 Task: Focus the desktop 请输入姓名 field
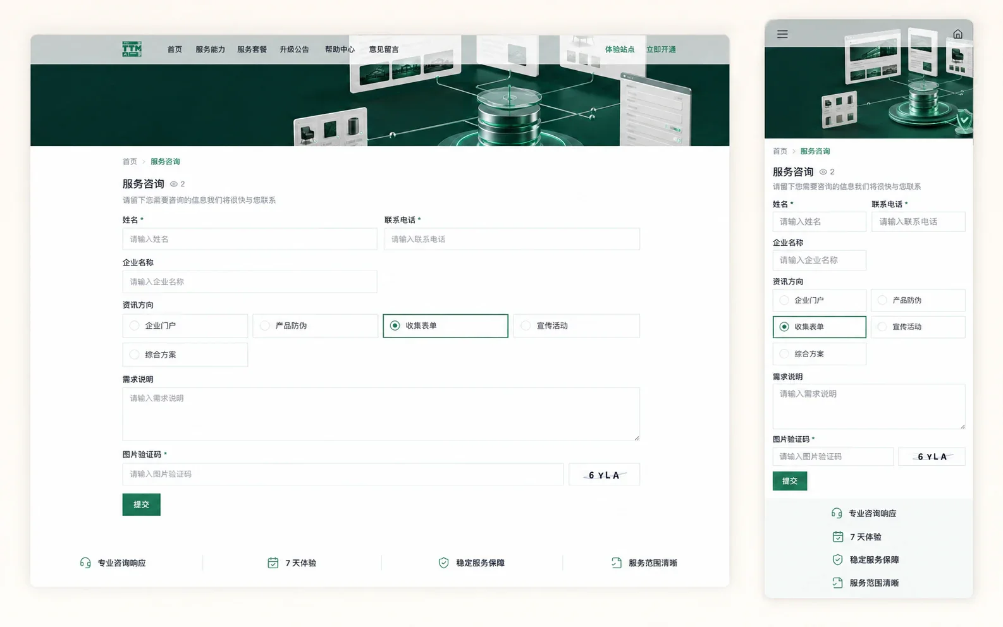250,239
